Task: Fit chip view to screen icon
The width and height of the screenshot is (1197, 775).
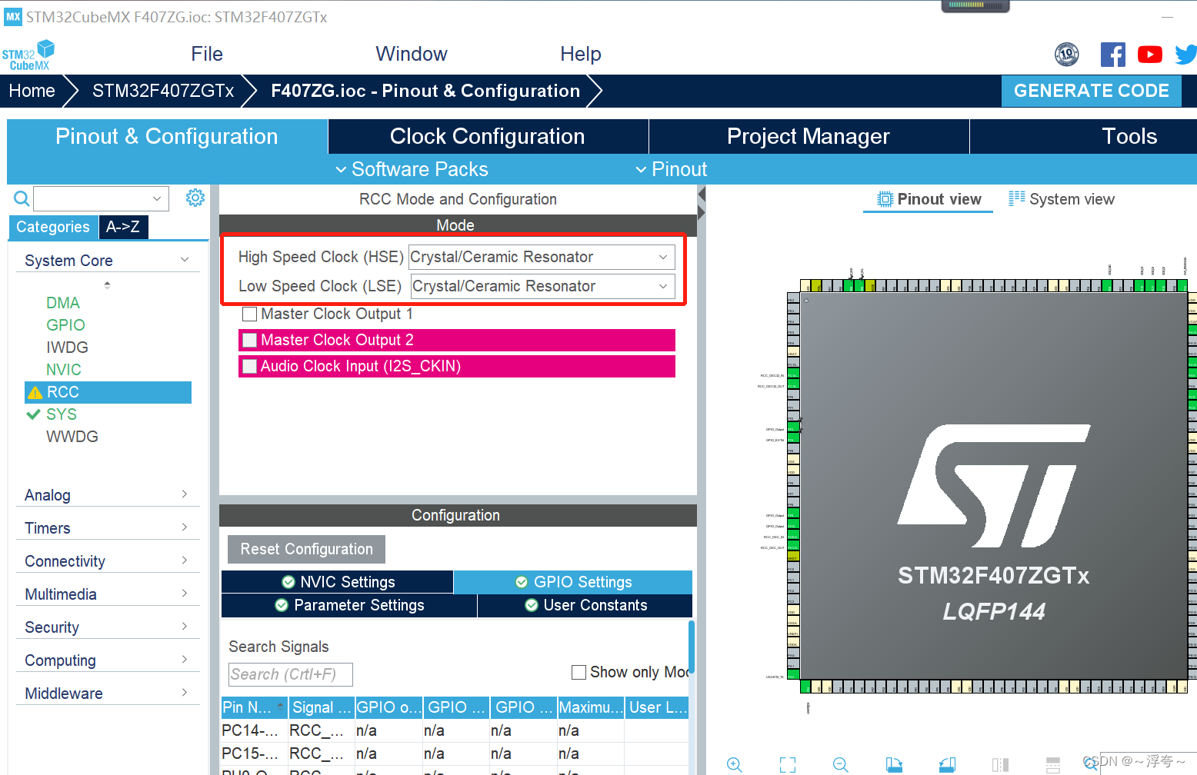Action: pyautogui.click(x=788, y=764)
